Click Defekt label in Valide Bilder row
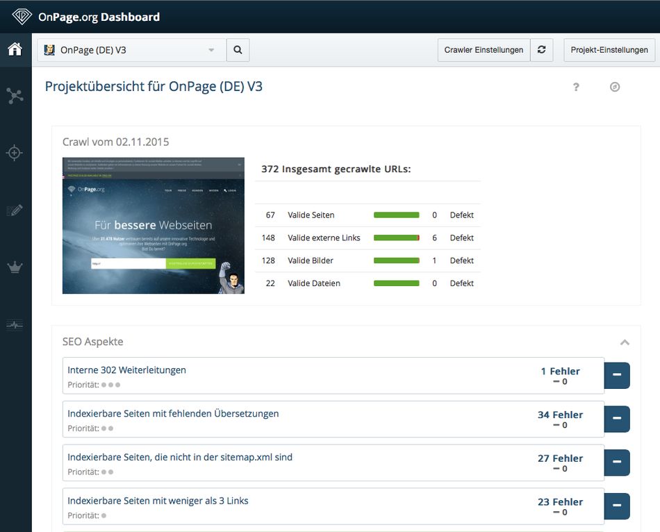Screen dimensions: 660x532 point(462,260)
